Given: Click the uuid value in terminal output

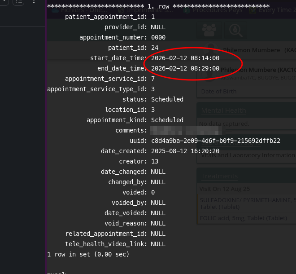Looking at the screenshot, I should click(x=215, y=141).
